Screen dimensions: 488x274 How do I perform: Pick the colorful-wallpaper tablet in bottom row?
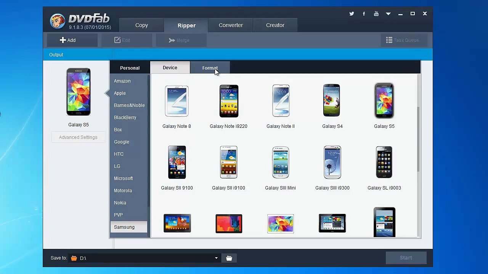click(x=281, y=224)
